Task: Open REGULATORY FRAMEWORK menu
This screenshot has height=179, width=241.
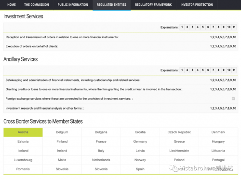Action: [x=153, y=5]
